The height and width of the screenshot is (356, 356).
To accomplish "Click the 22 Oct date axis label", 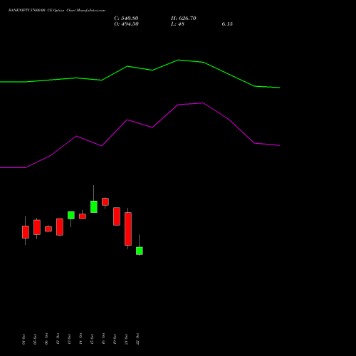I will [137, 339].
